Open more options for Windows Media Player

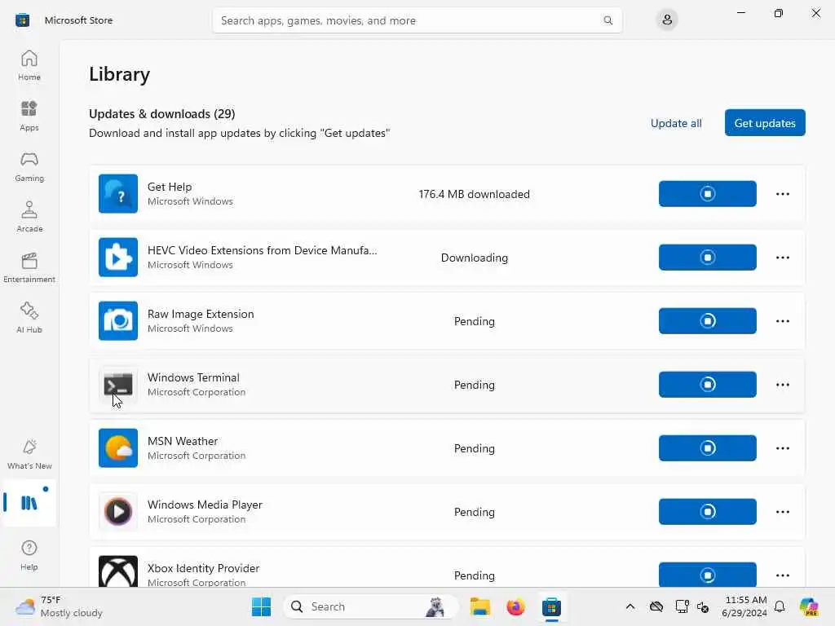pyautogui.click(x=782, y=512)
